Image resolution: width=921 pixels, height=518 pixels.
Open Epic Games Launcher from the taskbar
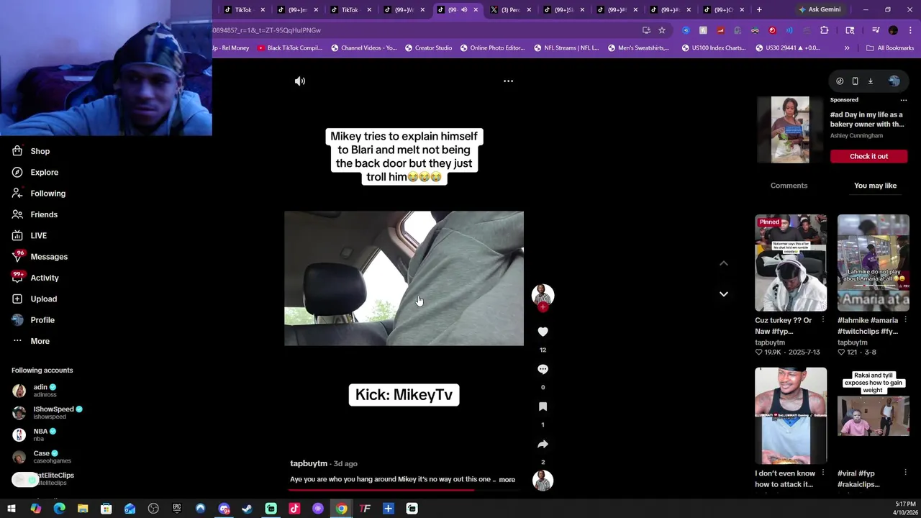pos(177,509)
